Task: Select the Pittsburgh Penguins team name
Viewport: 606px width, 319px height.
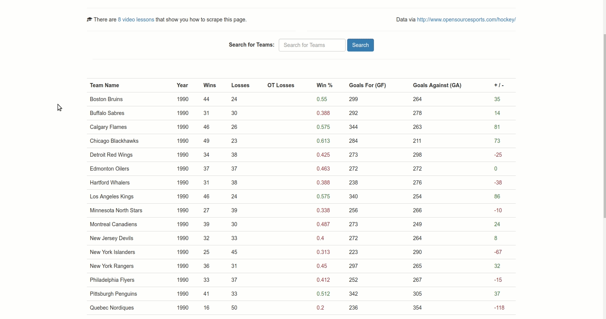Action: pyautogui.click(x=114, y=294)
